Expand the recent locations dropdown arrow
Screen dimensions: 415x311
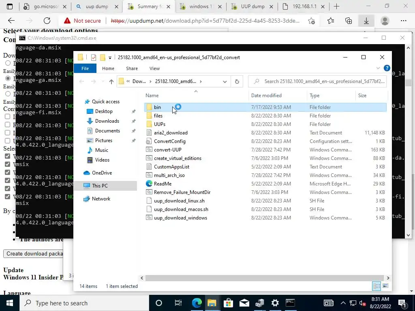click(103, 82)
